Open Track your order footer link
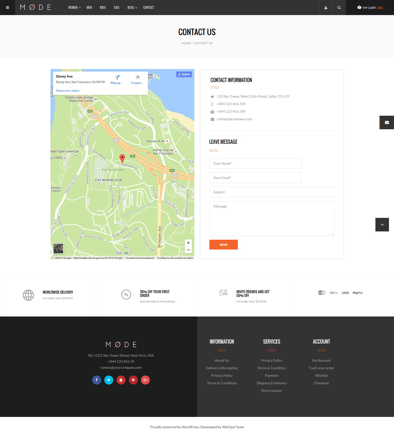Image resolution: width=394 pixels, height=437 pixels. coord(321,368)
